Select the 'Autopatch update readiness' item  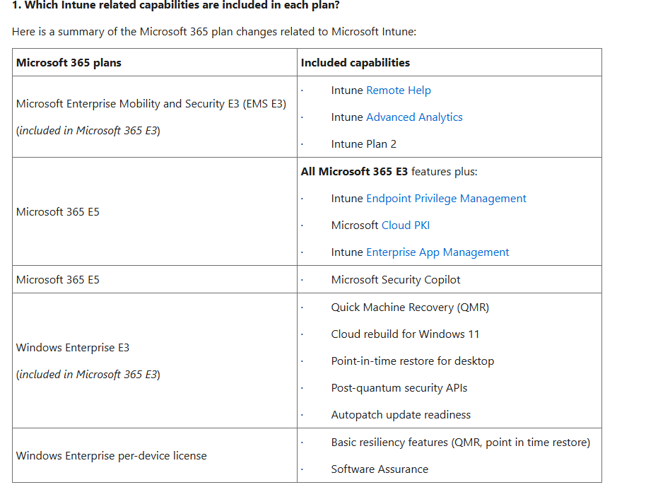click(400, 415)
